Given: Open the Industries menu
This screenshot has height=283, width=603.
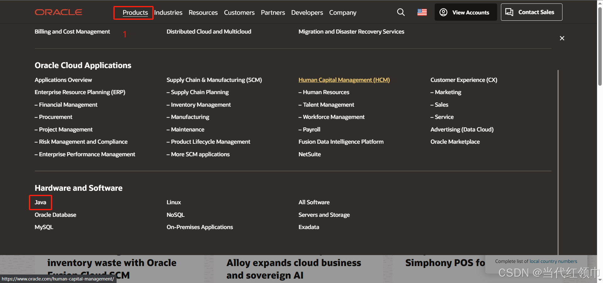Looking at the screenshot, I should 168,13.
